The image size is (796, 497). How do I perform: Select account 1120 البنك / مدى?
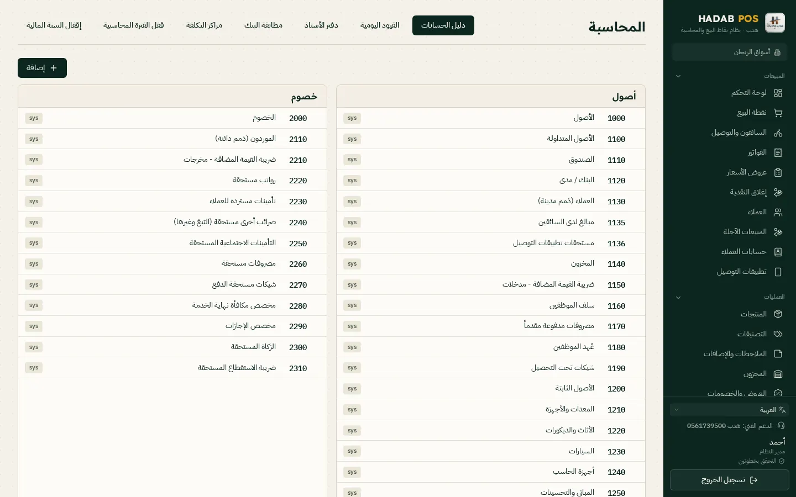point(491,181)
